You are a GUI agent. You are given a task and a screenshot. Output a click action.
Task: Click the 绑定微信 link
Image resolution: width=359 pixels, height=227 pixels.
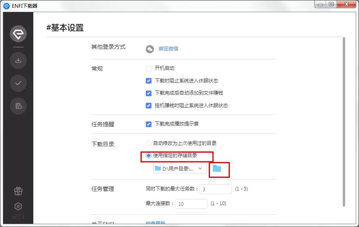coord(169,48)
